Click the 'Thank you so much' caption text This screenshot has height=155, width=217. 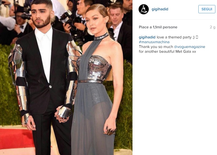pyautogui.click(x=156, y=47)
